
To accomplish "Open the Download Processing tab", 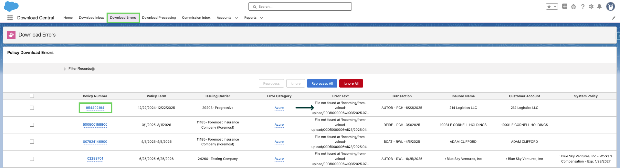I will tap(159, 18).
